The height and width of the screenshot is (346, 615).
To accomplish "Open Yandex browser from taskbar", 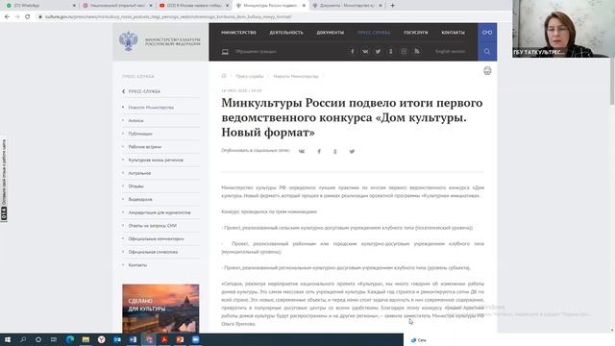I will coord(102,339).
